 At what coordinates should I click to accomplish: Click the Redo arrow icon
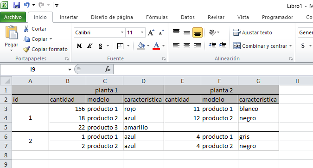(x=41, y=5)
